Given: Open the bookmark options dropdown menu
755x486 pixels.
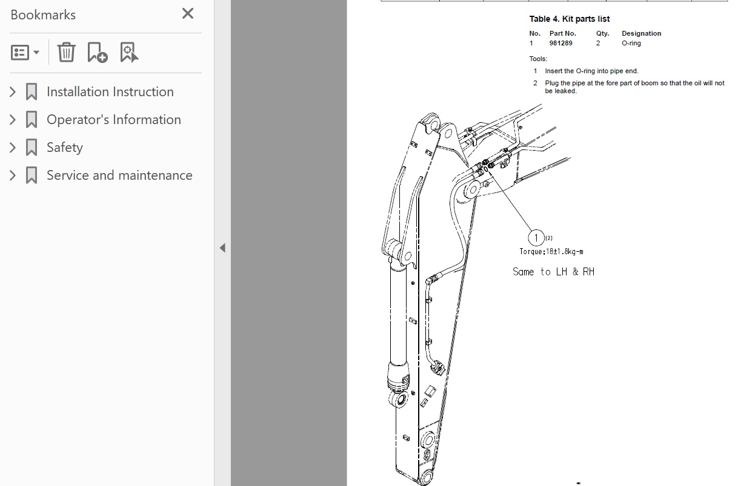Looking at the screenshot, I should click(x=25, y=53).
